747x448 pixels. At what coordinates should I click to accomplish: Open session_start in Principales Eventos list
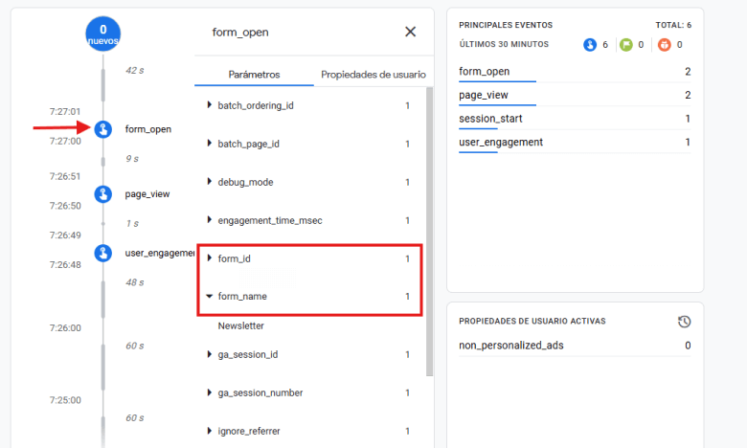575,119
